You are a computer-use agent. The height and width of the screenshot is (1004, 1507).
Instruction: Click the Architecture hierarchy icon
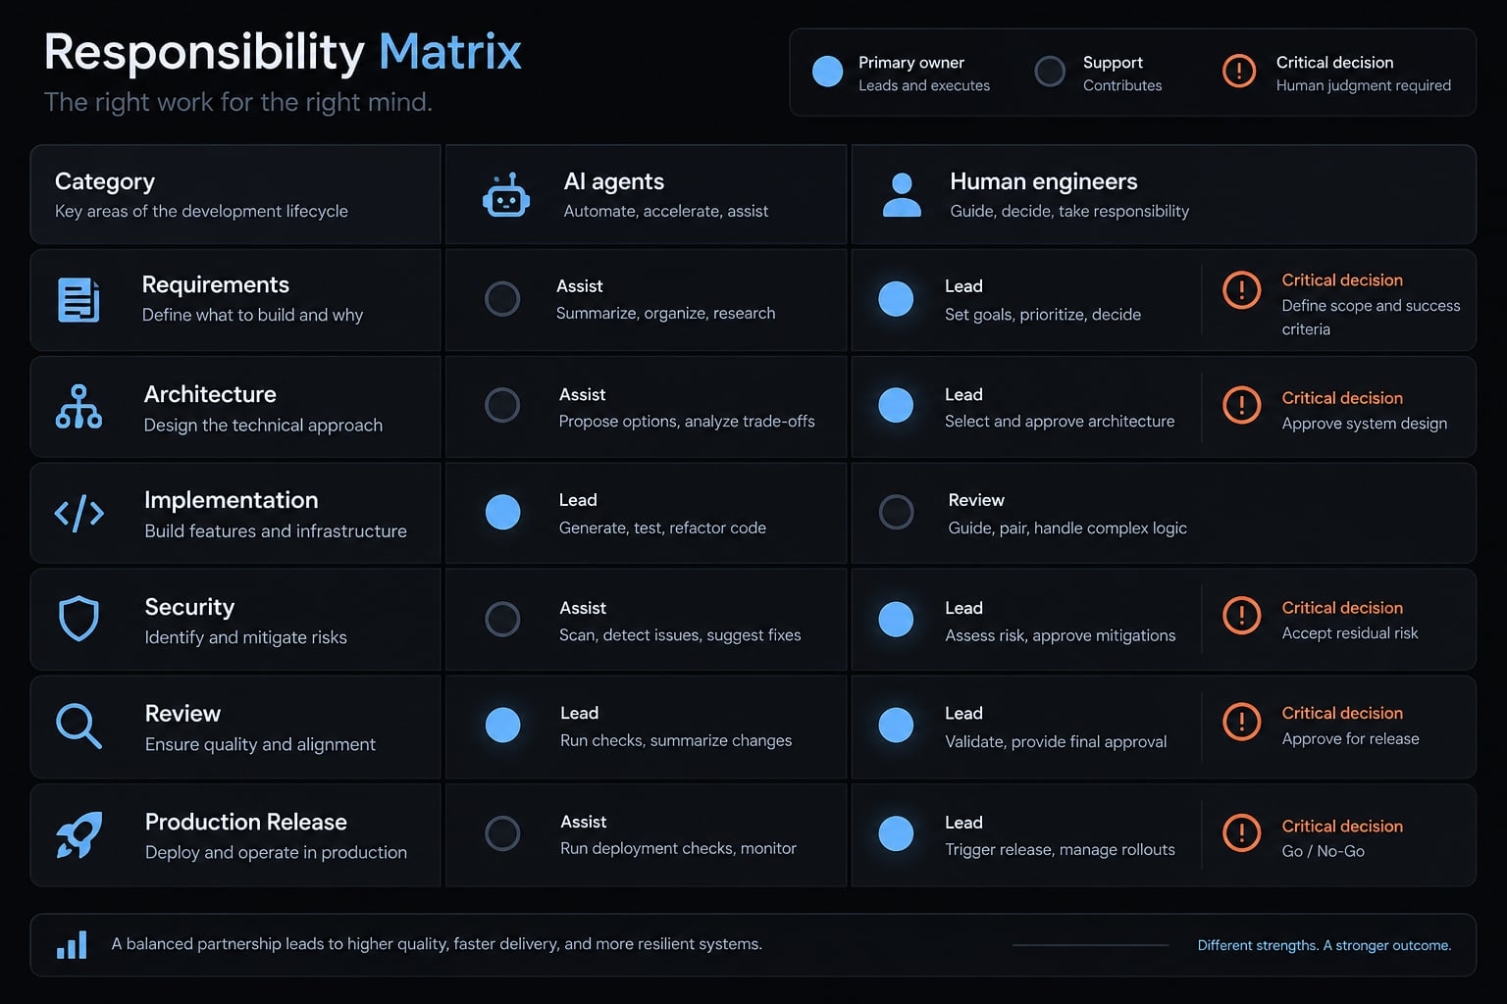(x=78, y=407)
